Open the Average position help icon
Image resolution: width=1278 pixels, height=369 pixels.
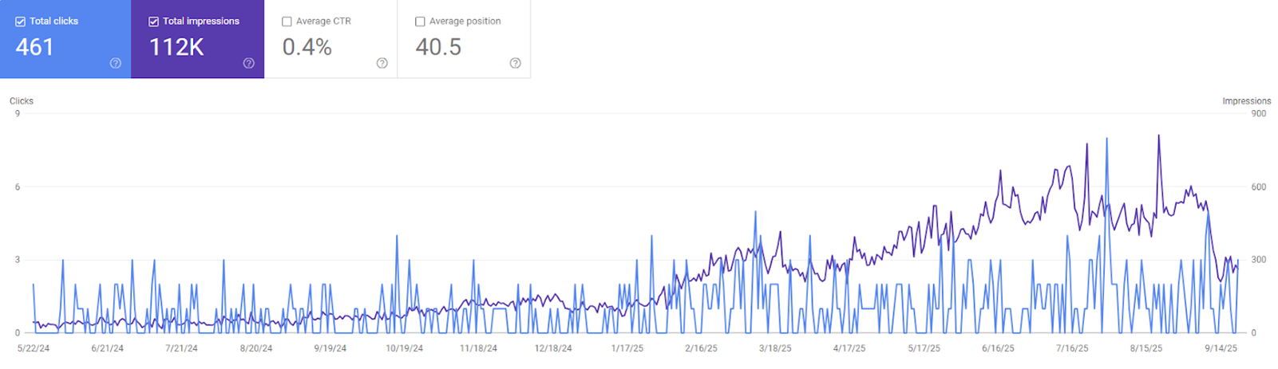pyautogui.click(x=516, y=63)
